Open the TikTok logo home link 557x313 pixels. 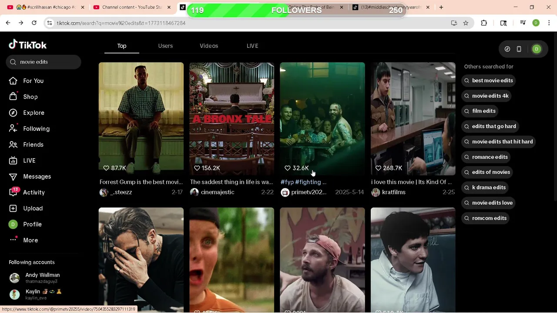coord(28,45)
